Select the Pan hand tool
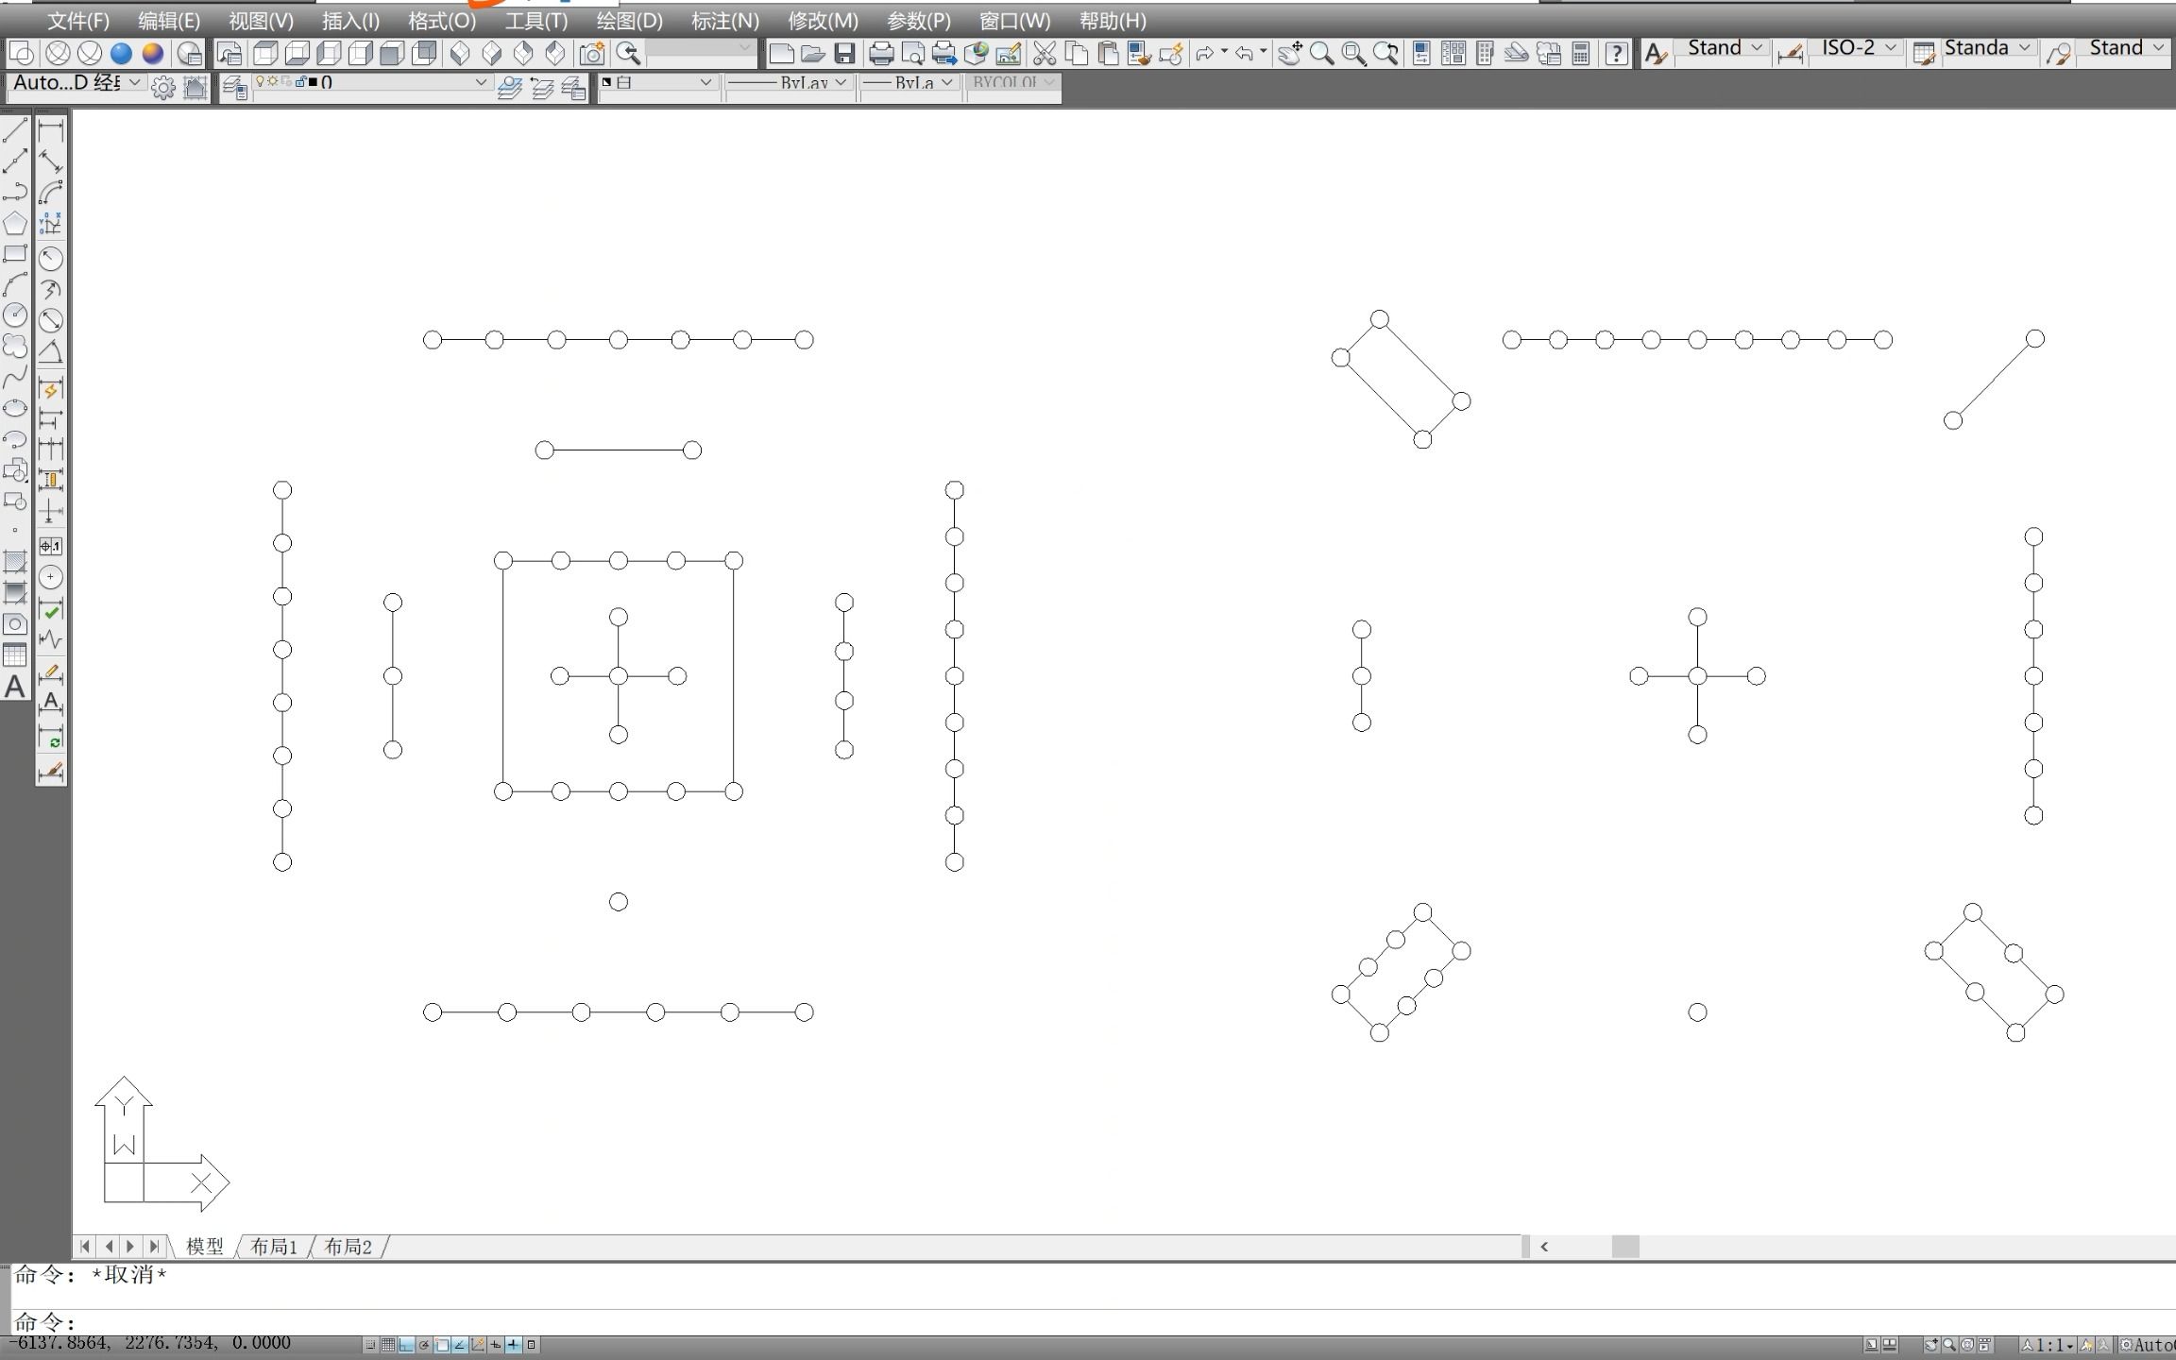The width and height of the screenshot is (2176, 1360). click(x=1289, y=54)
